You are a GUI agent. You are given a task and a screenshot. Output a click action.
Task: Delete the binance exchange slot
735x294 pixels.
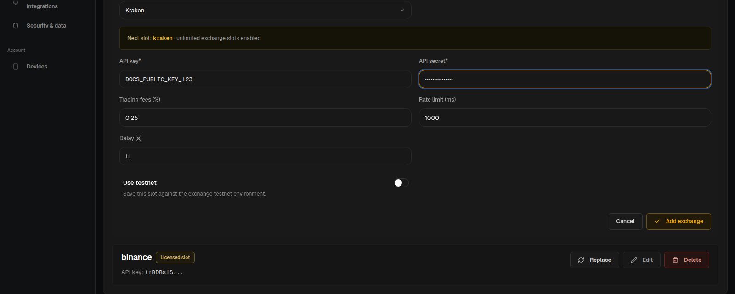(686, 260)
